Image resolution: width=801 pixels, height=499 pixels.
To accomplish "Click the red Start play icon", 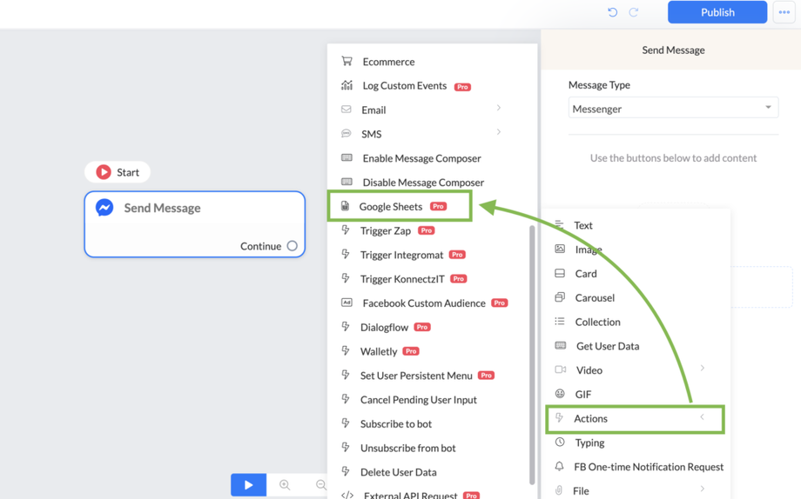I will click(x=104, y=172).
